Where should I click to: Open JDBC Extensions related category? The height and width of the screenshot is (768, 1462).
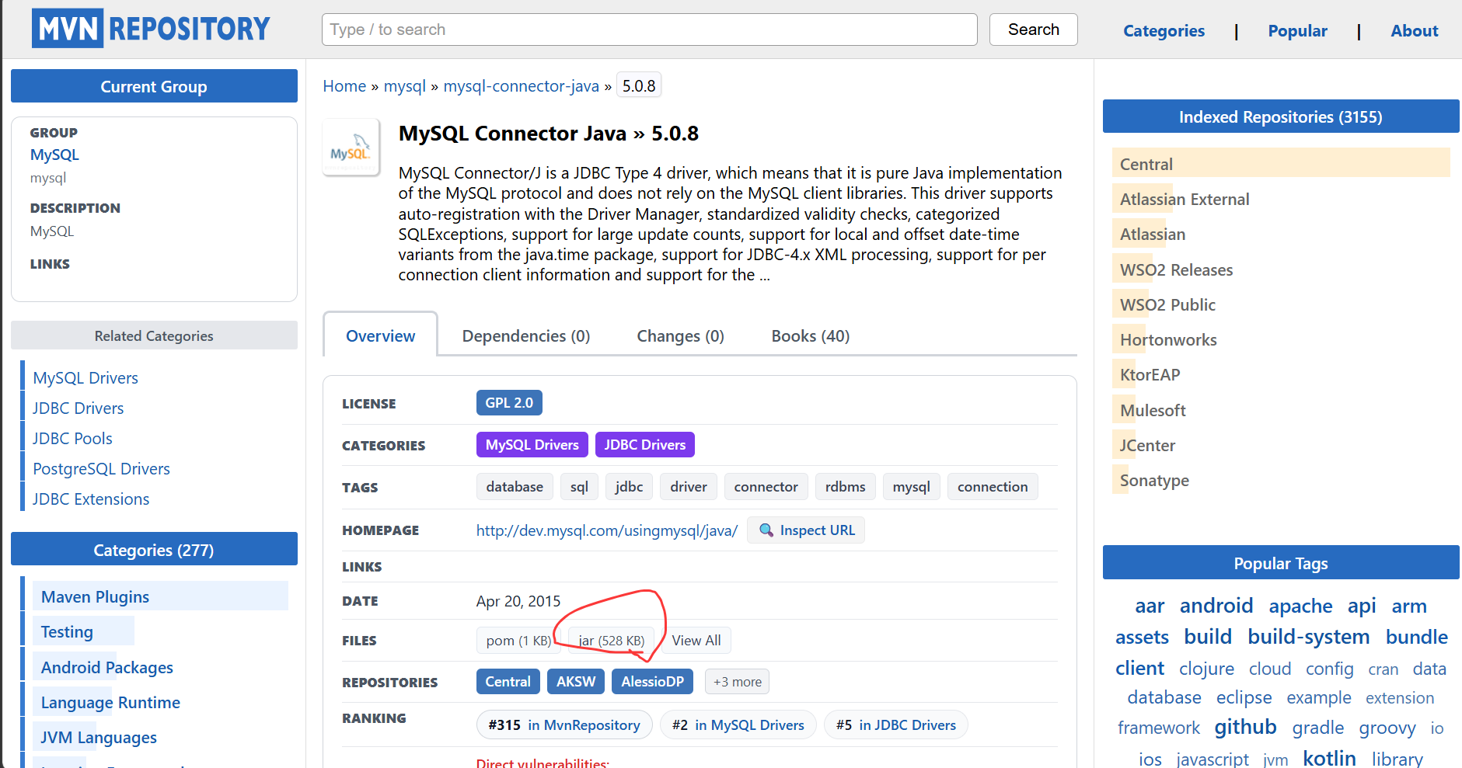click(91, 499)
